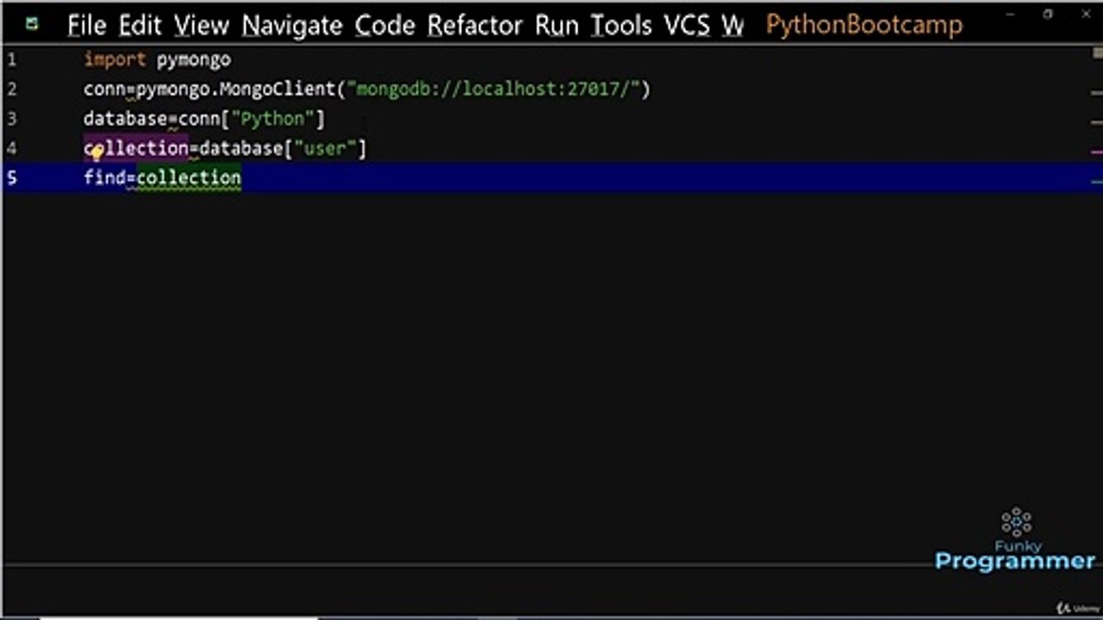Open the Code menu
Image resolution: width=1103 pixels, height=620 pixels.
384,26
